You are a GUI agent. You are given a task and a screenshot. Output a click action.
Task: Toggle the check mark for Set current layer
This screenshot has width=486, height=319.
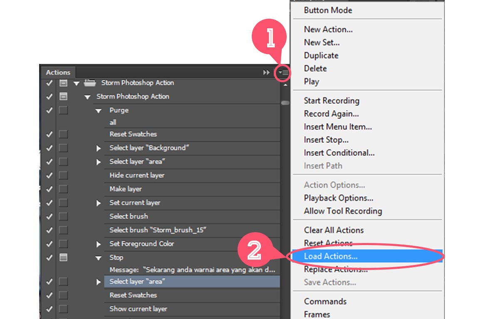(49, 203)
